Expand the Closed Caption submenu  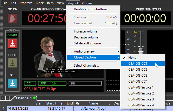point(93,57)
